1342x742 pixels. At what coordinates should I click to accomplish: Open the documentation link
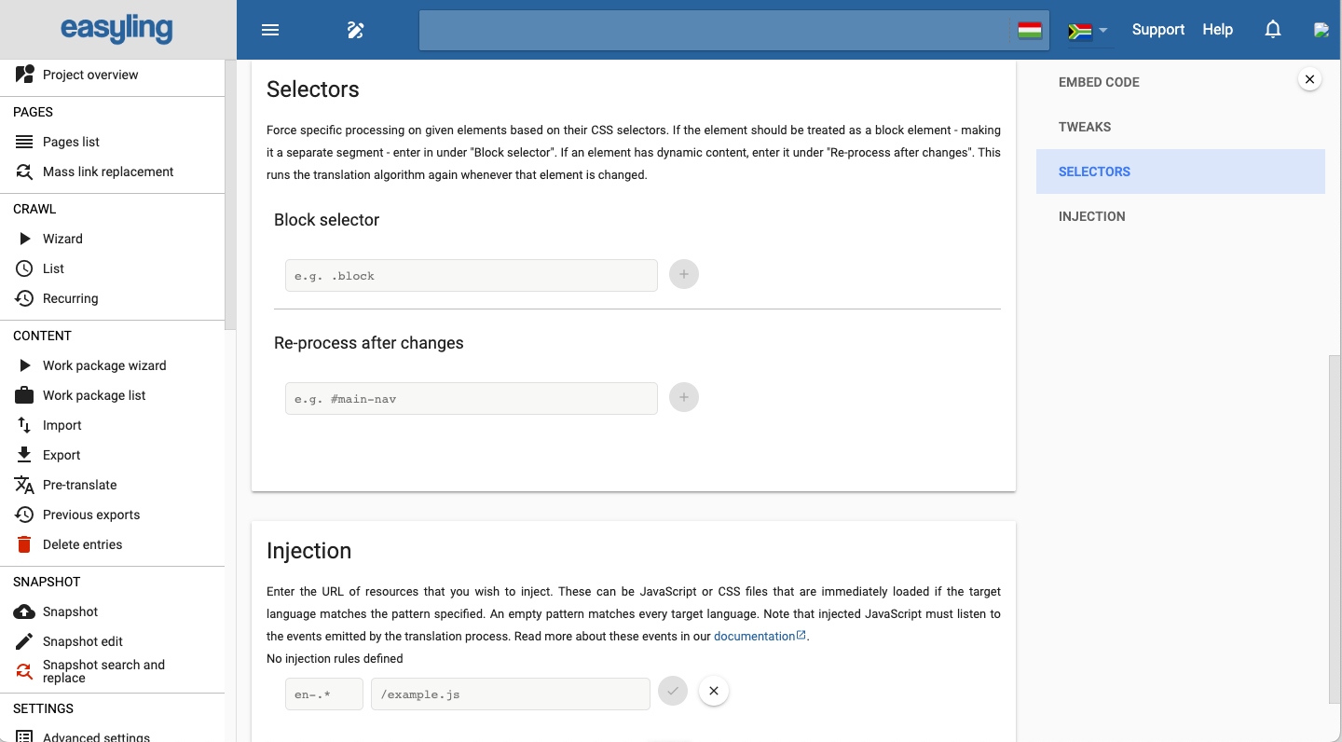click(x=754, y=636)
